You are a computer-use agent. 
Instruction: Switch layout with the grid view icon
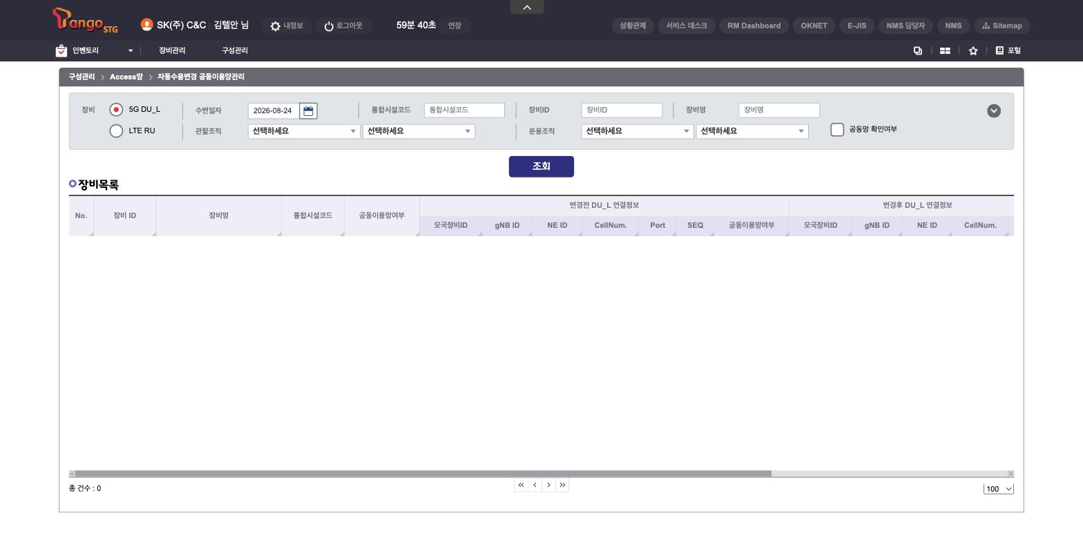point(945,50)
